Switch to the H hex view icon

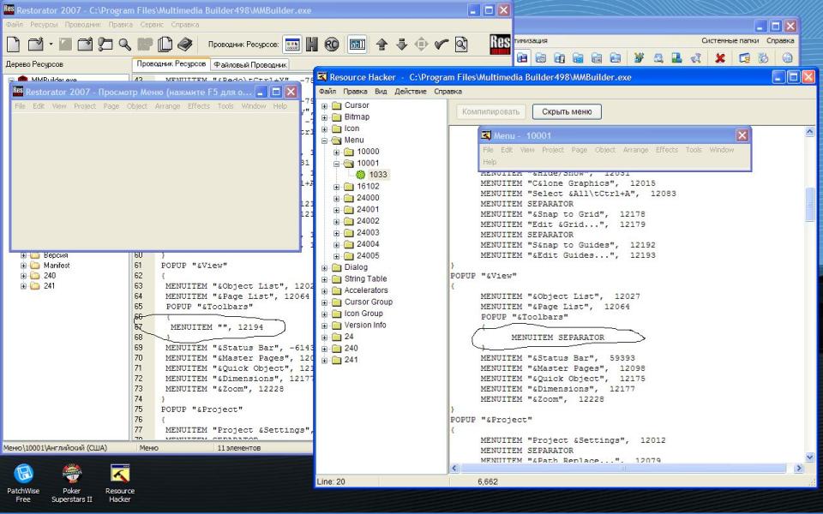[x=312, y=45]
